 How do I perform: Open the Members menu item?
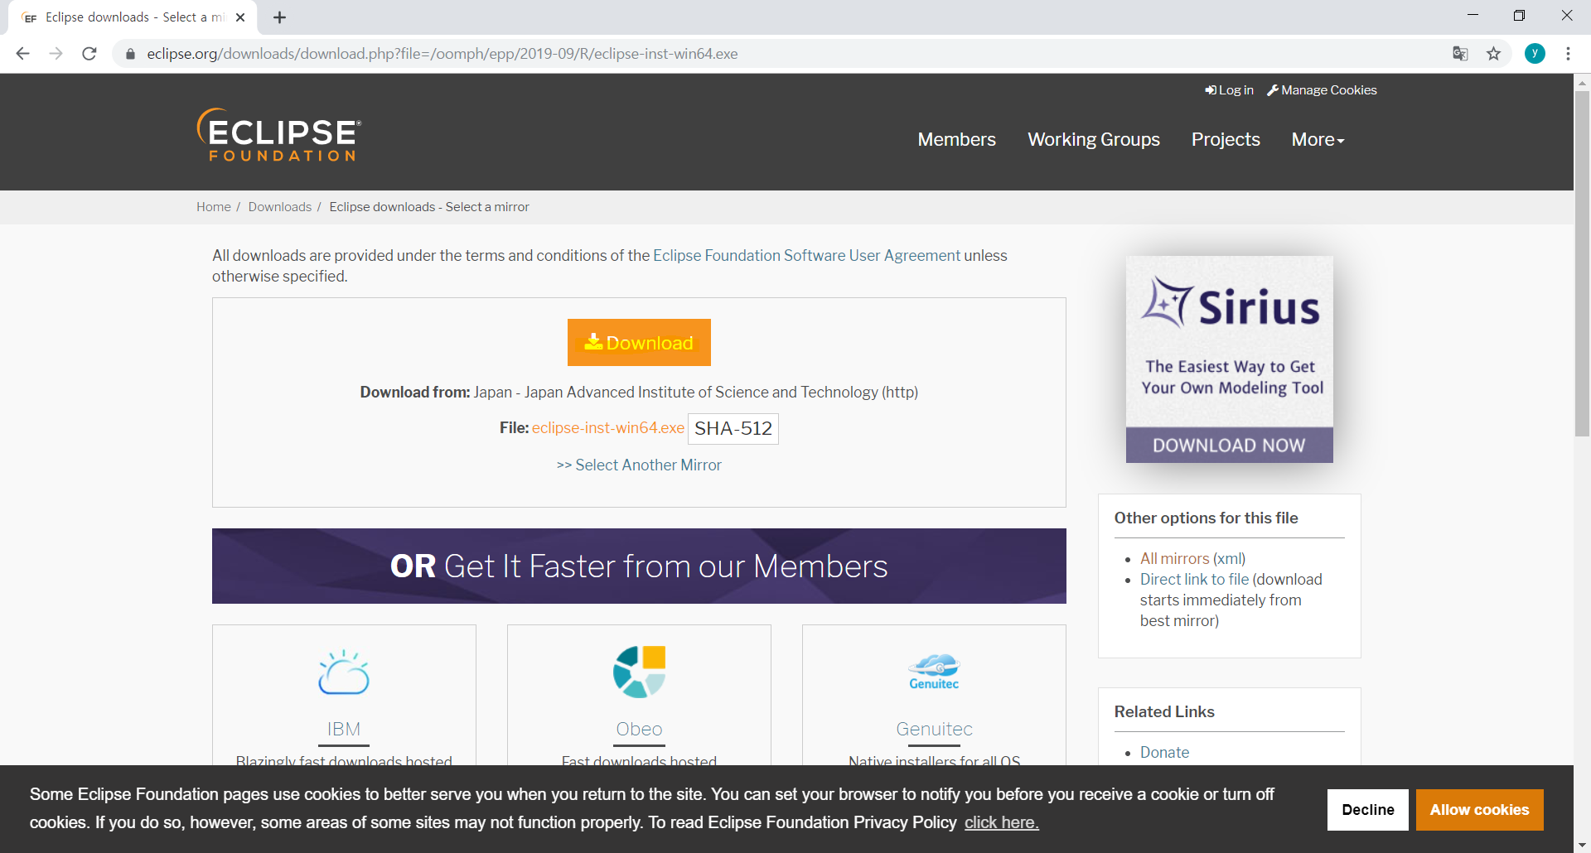pos(956,140)
